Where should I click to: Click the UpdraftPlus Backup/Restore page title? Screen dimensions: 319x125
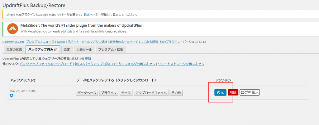point(34,6)
